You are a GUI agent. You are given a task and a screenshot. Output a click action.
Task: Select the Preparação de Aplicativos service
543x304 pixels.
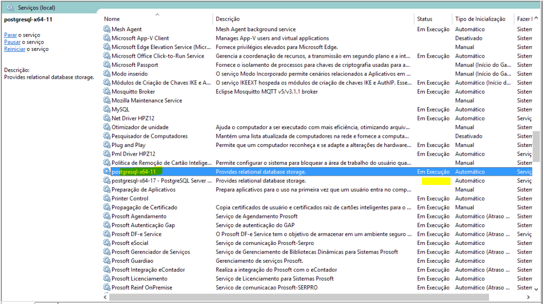coord(143,190)
